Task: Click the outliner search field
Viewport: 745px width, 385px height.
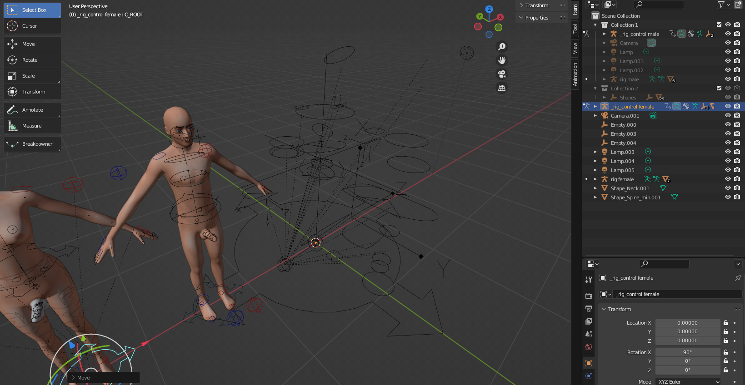Action: coord(659,5)
